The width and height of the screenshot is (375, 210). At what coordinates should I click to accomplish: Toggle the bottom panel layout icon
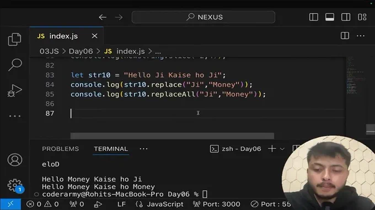[x=330, y=17]
